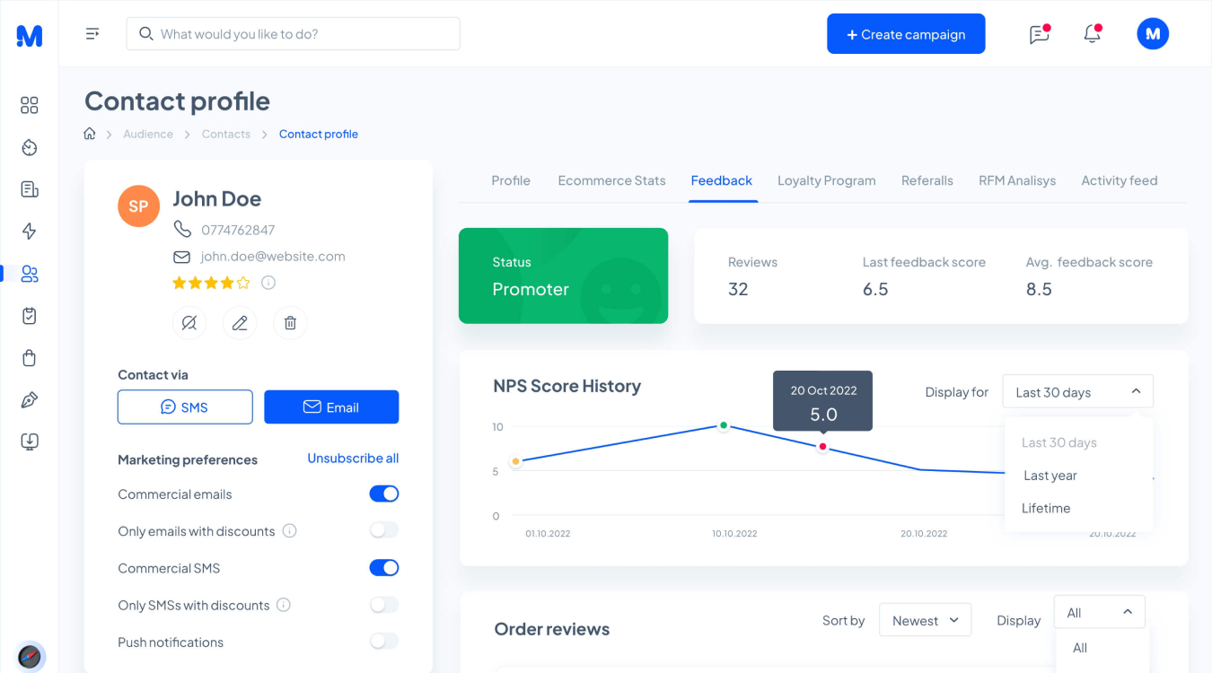The width and height of the screenshot is (1212, 673).
Task: Toggle Commercial SMS switch
Action: pos(384,568)
